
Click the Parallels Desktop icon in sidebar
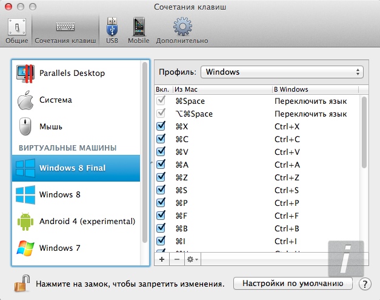(x=25, y=73)
